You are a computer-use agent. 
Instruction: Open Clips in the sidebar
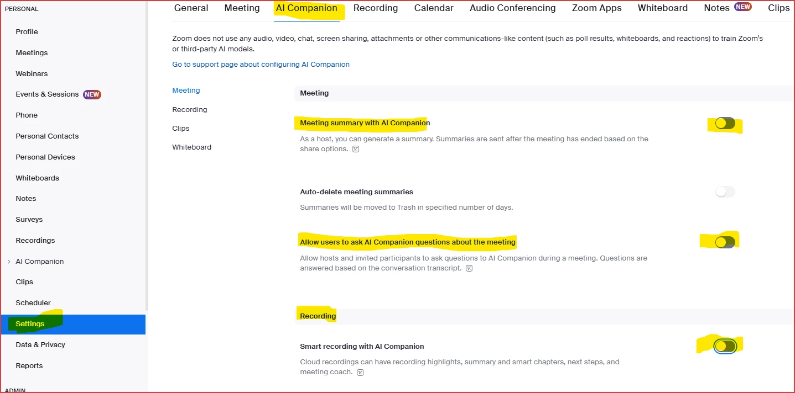(24, 282)
